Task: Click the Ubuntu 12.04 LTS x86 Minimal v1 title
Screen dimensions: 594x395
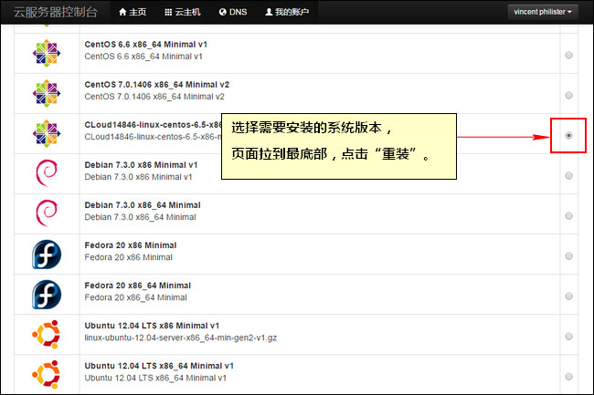Action: (x=152, y=326)
